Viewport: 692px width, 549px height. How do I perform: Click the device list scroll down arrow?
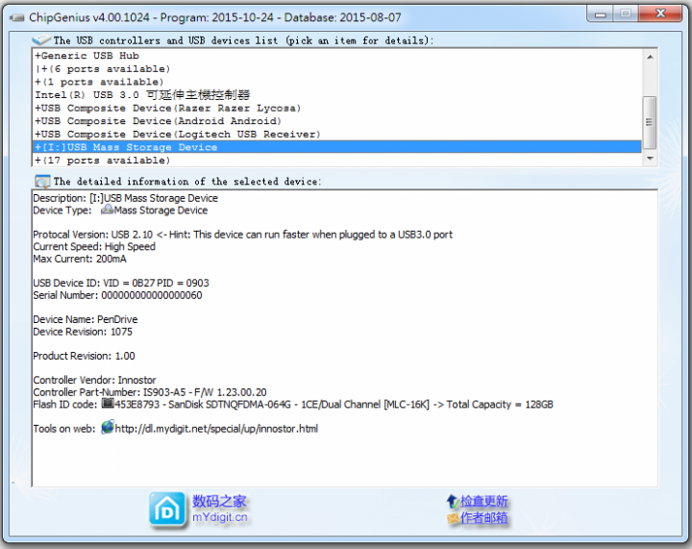pyautogui.click(x=650, y=159)
